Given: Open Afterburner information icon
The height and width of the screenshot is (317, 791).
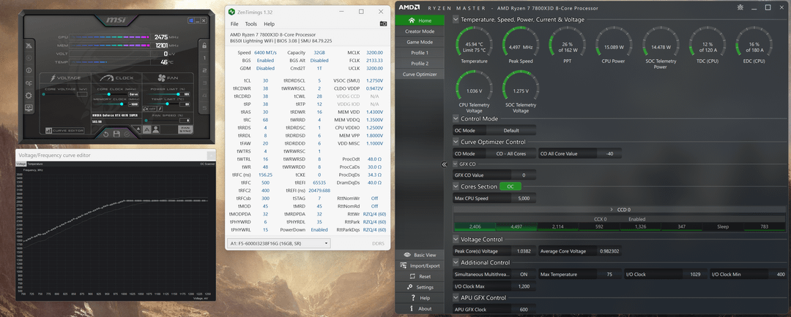Looking at the screenshot, I should pyautogui.click(x=29, y=70).
